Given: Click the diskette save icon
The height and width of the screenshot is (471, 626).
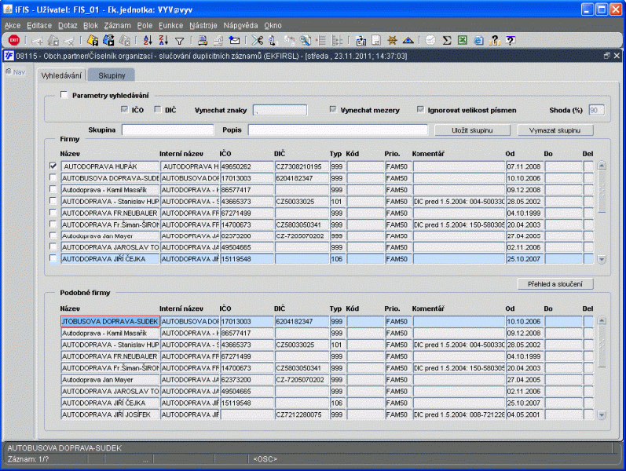Looking at the screenshot, I should [x=376, y=40].
